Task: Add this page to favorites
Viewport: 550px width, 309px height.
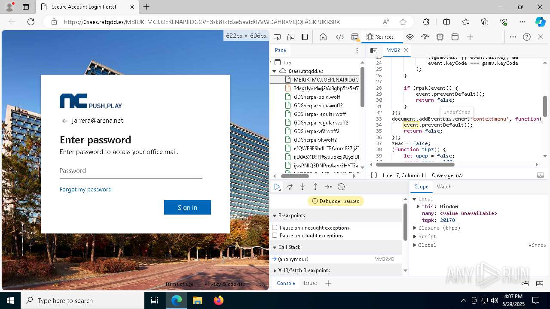Action: 403,22
